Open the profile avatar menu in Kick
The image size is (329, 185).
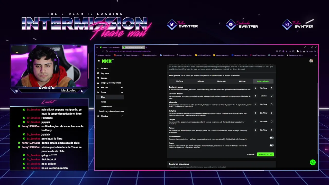pyautogui.click(x=311, y=61)
